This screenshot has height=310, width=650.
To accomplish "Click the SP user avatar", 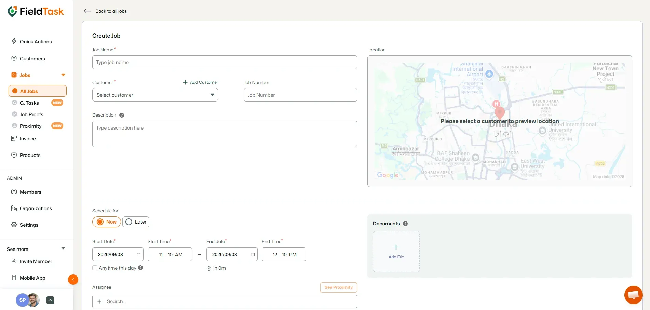I will pyautogui.click(x=22, y=300).
